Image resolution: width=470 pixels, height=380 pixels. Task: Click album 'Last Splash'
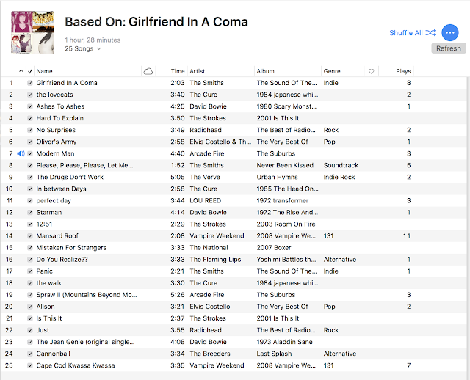pos(274,354)
